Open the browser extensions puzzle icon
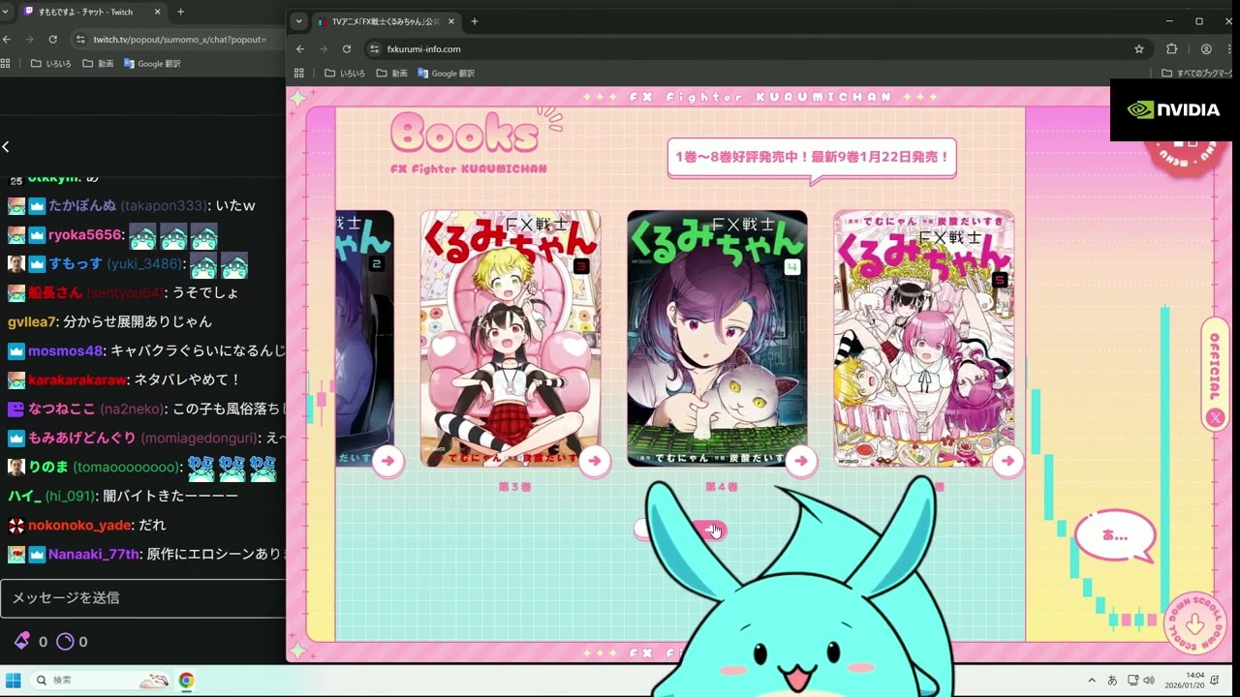The width and height of the screenshot is (1240, 697). (x=1172, y=48)
